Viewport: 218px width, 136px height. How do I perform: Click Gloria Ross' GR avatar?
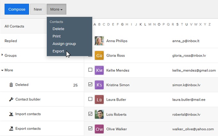point(99,56)
